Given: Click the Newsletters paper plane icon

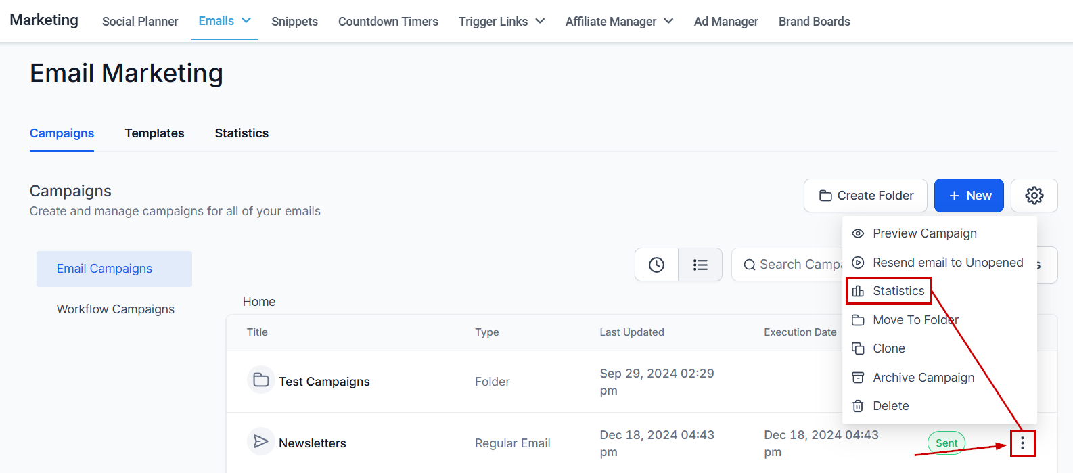Looking at the screenshot, I should (261, 442).
